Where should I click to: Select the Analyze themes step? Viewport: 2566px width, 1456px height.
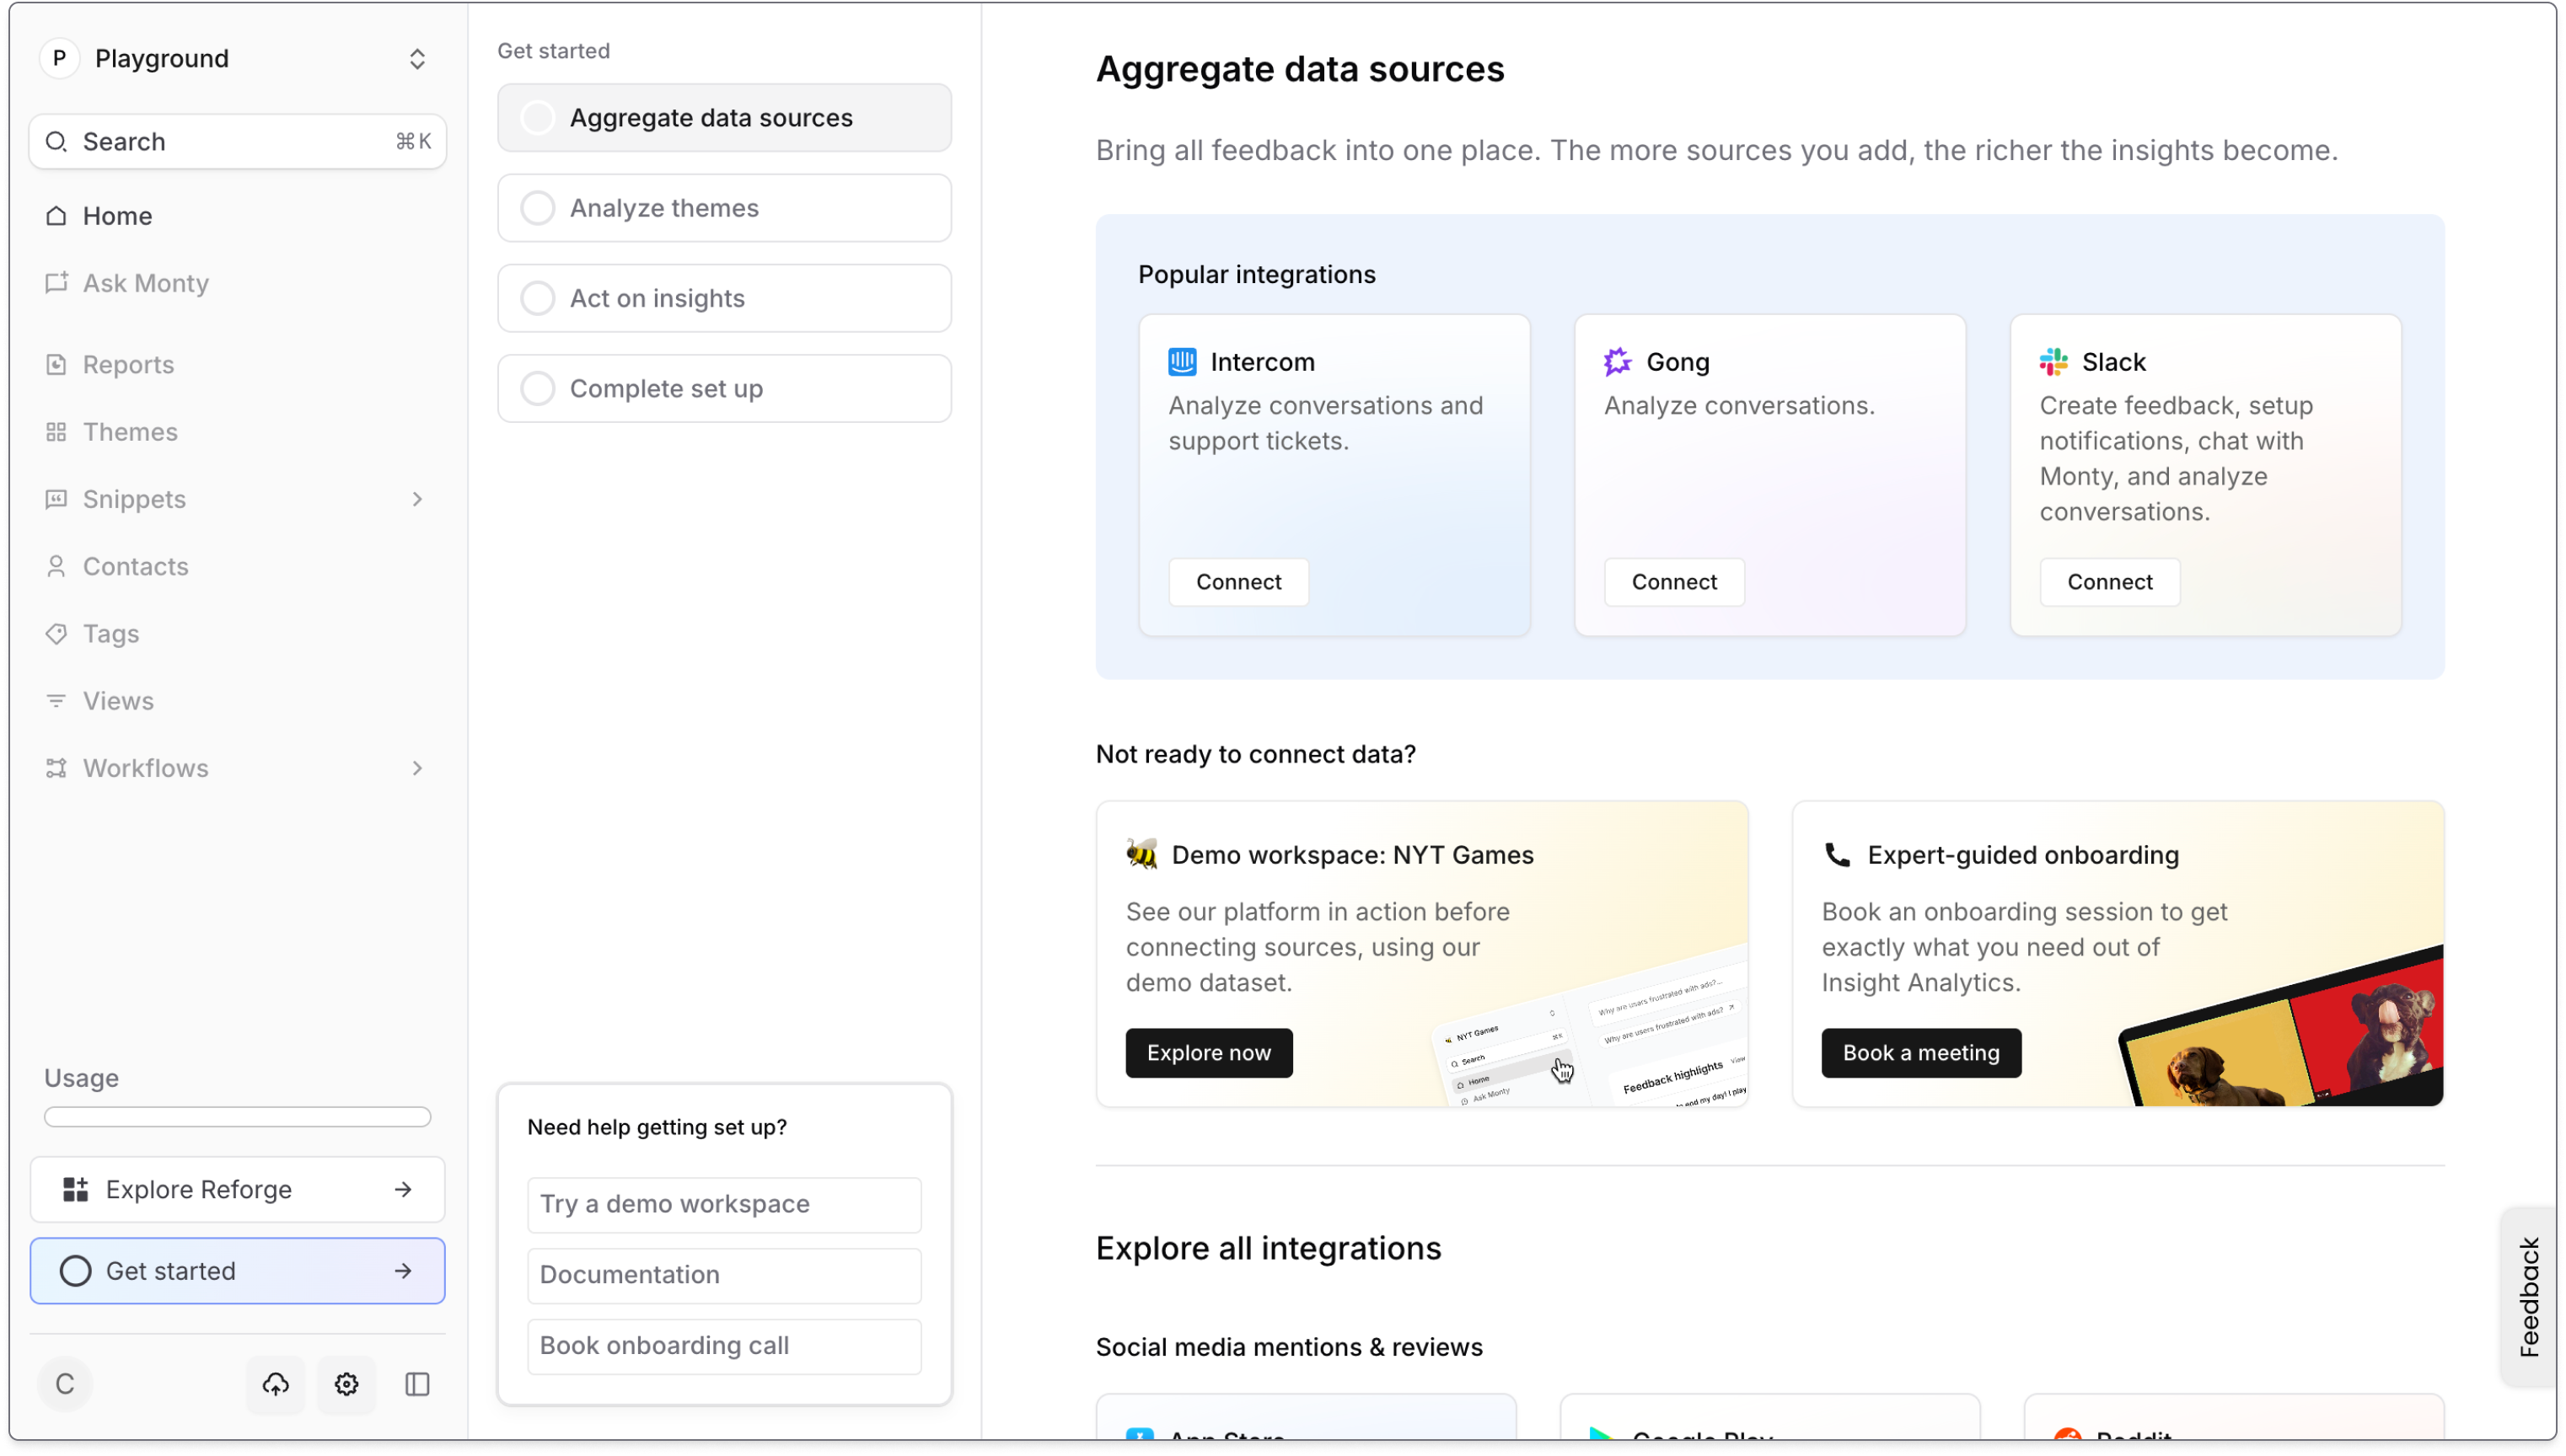coord(724,208)
